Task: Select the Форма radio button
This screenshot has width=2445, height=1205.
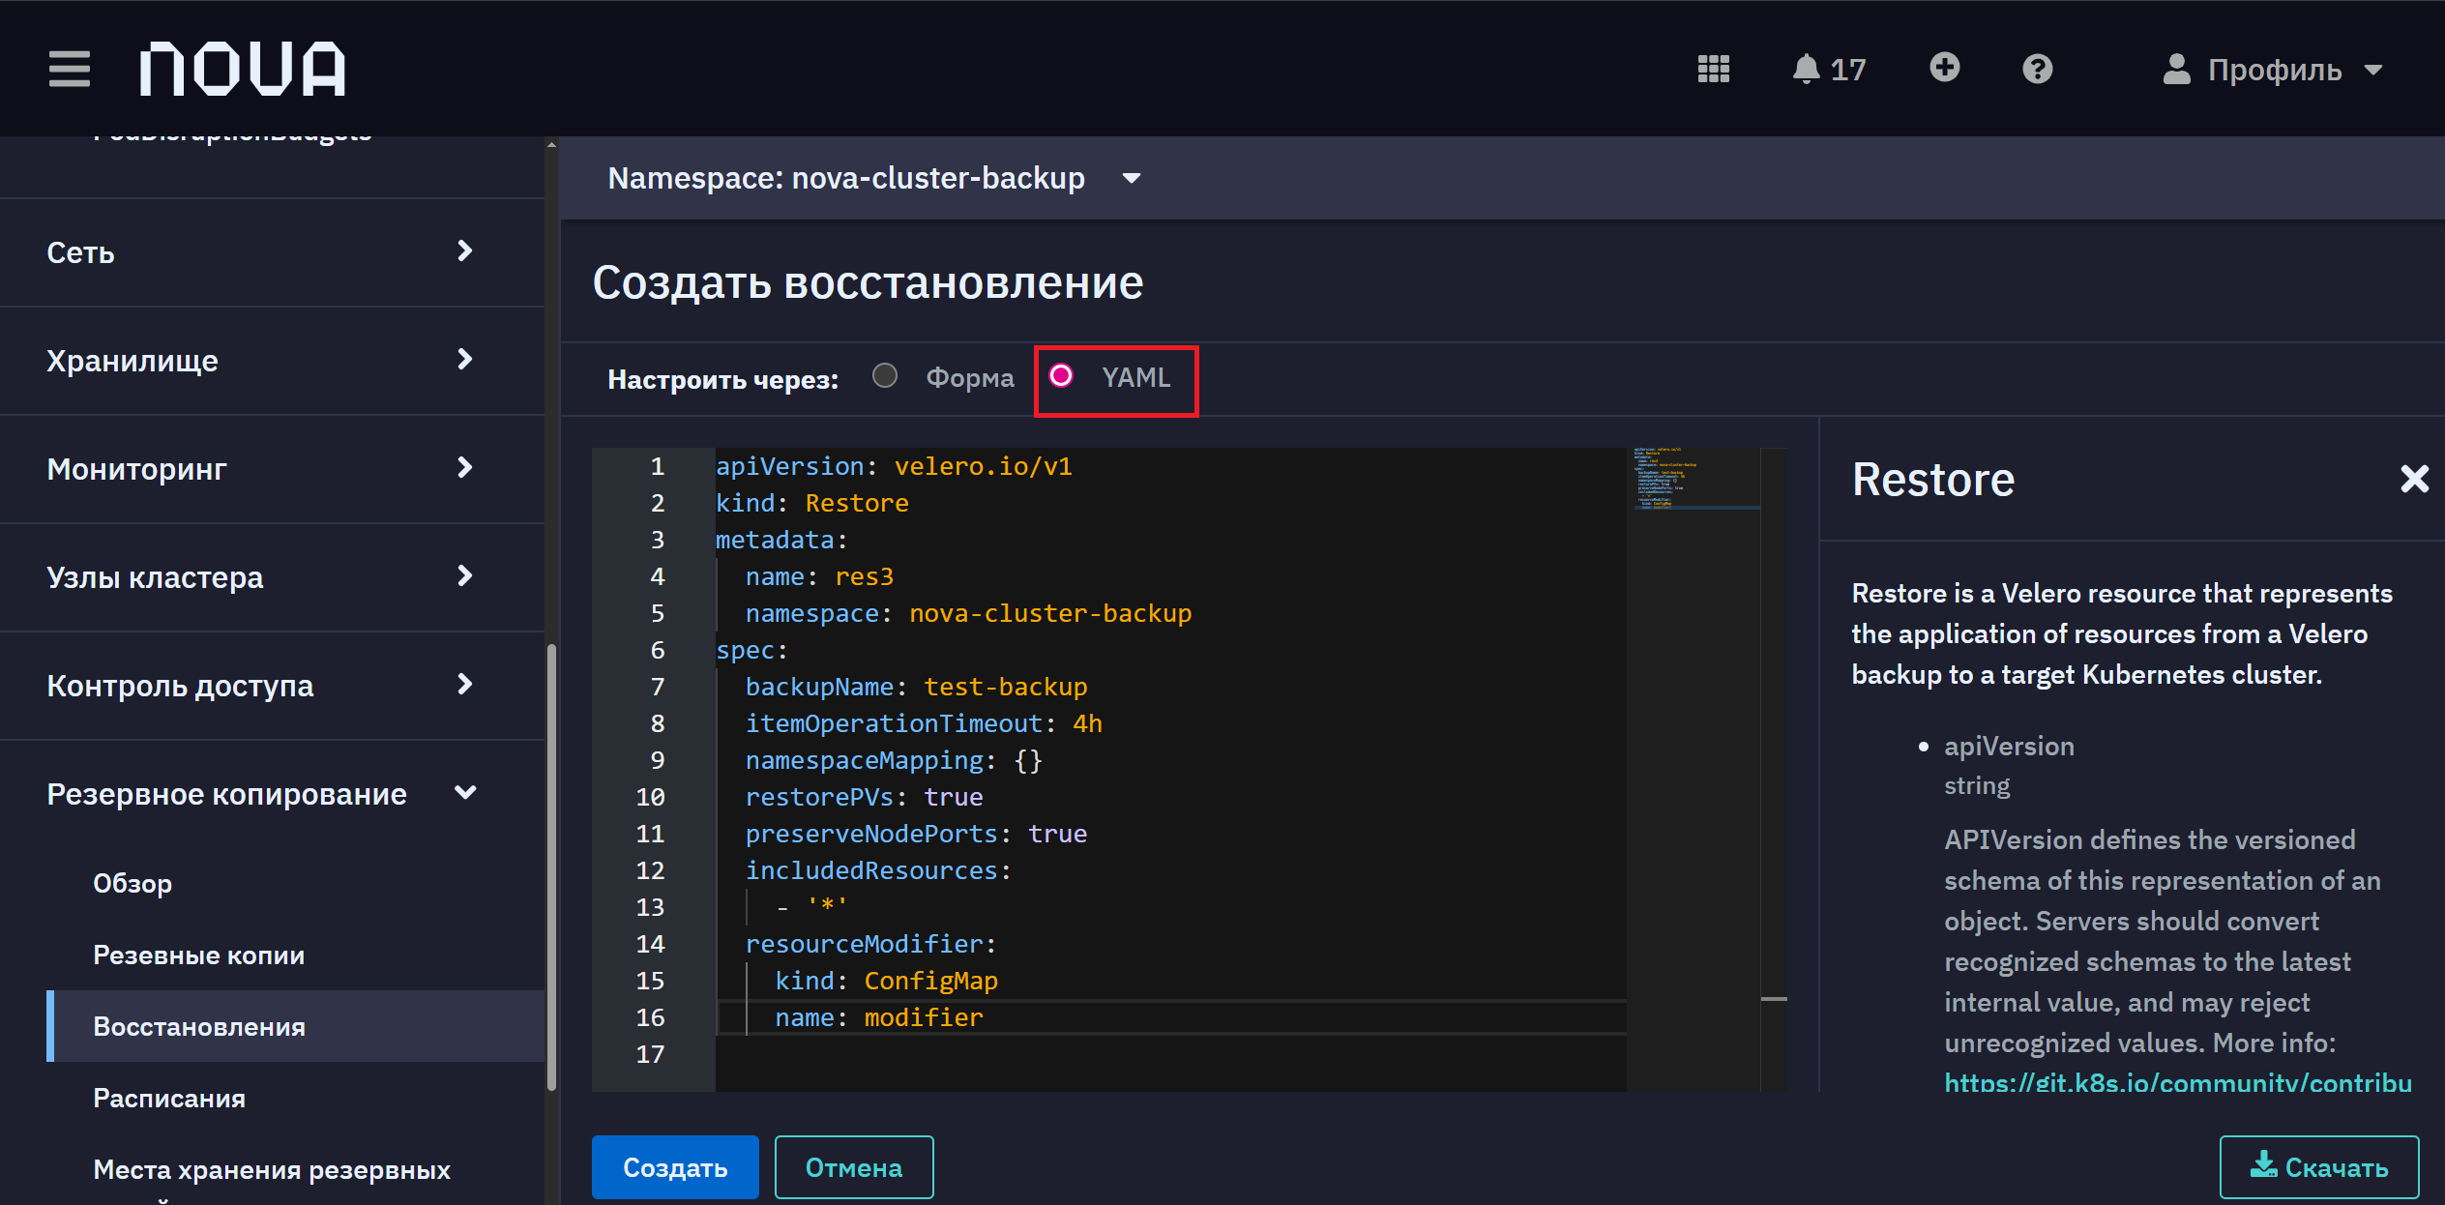Action: (x=885, y=375)
